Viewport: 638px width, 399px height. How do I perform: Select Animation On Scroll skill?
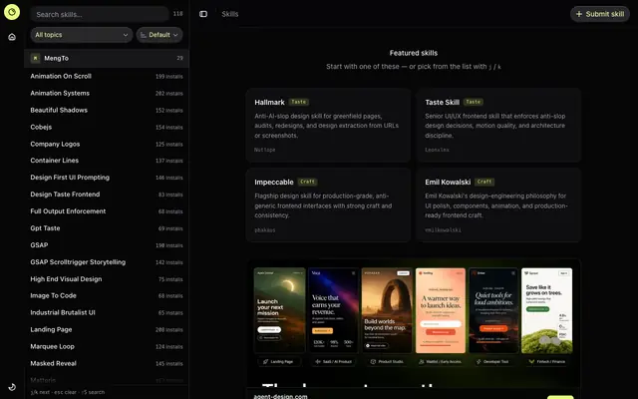107,76
